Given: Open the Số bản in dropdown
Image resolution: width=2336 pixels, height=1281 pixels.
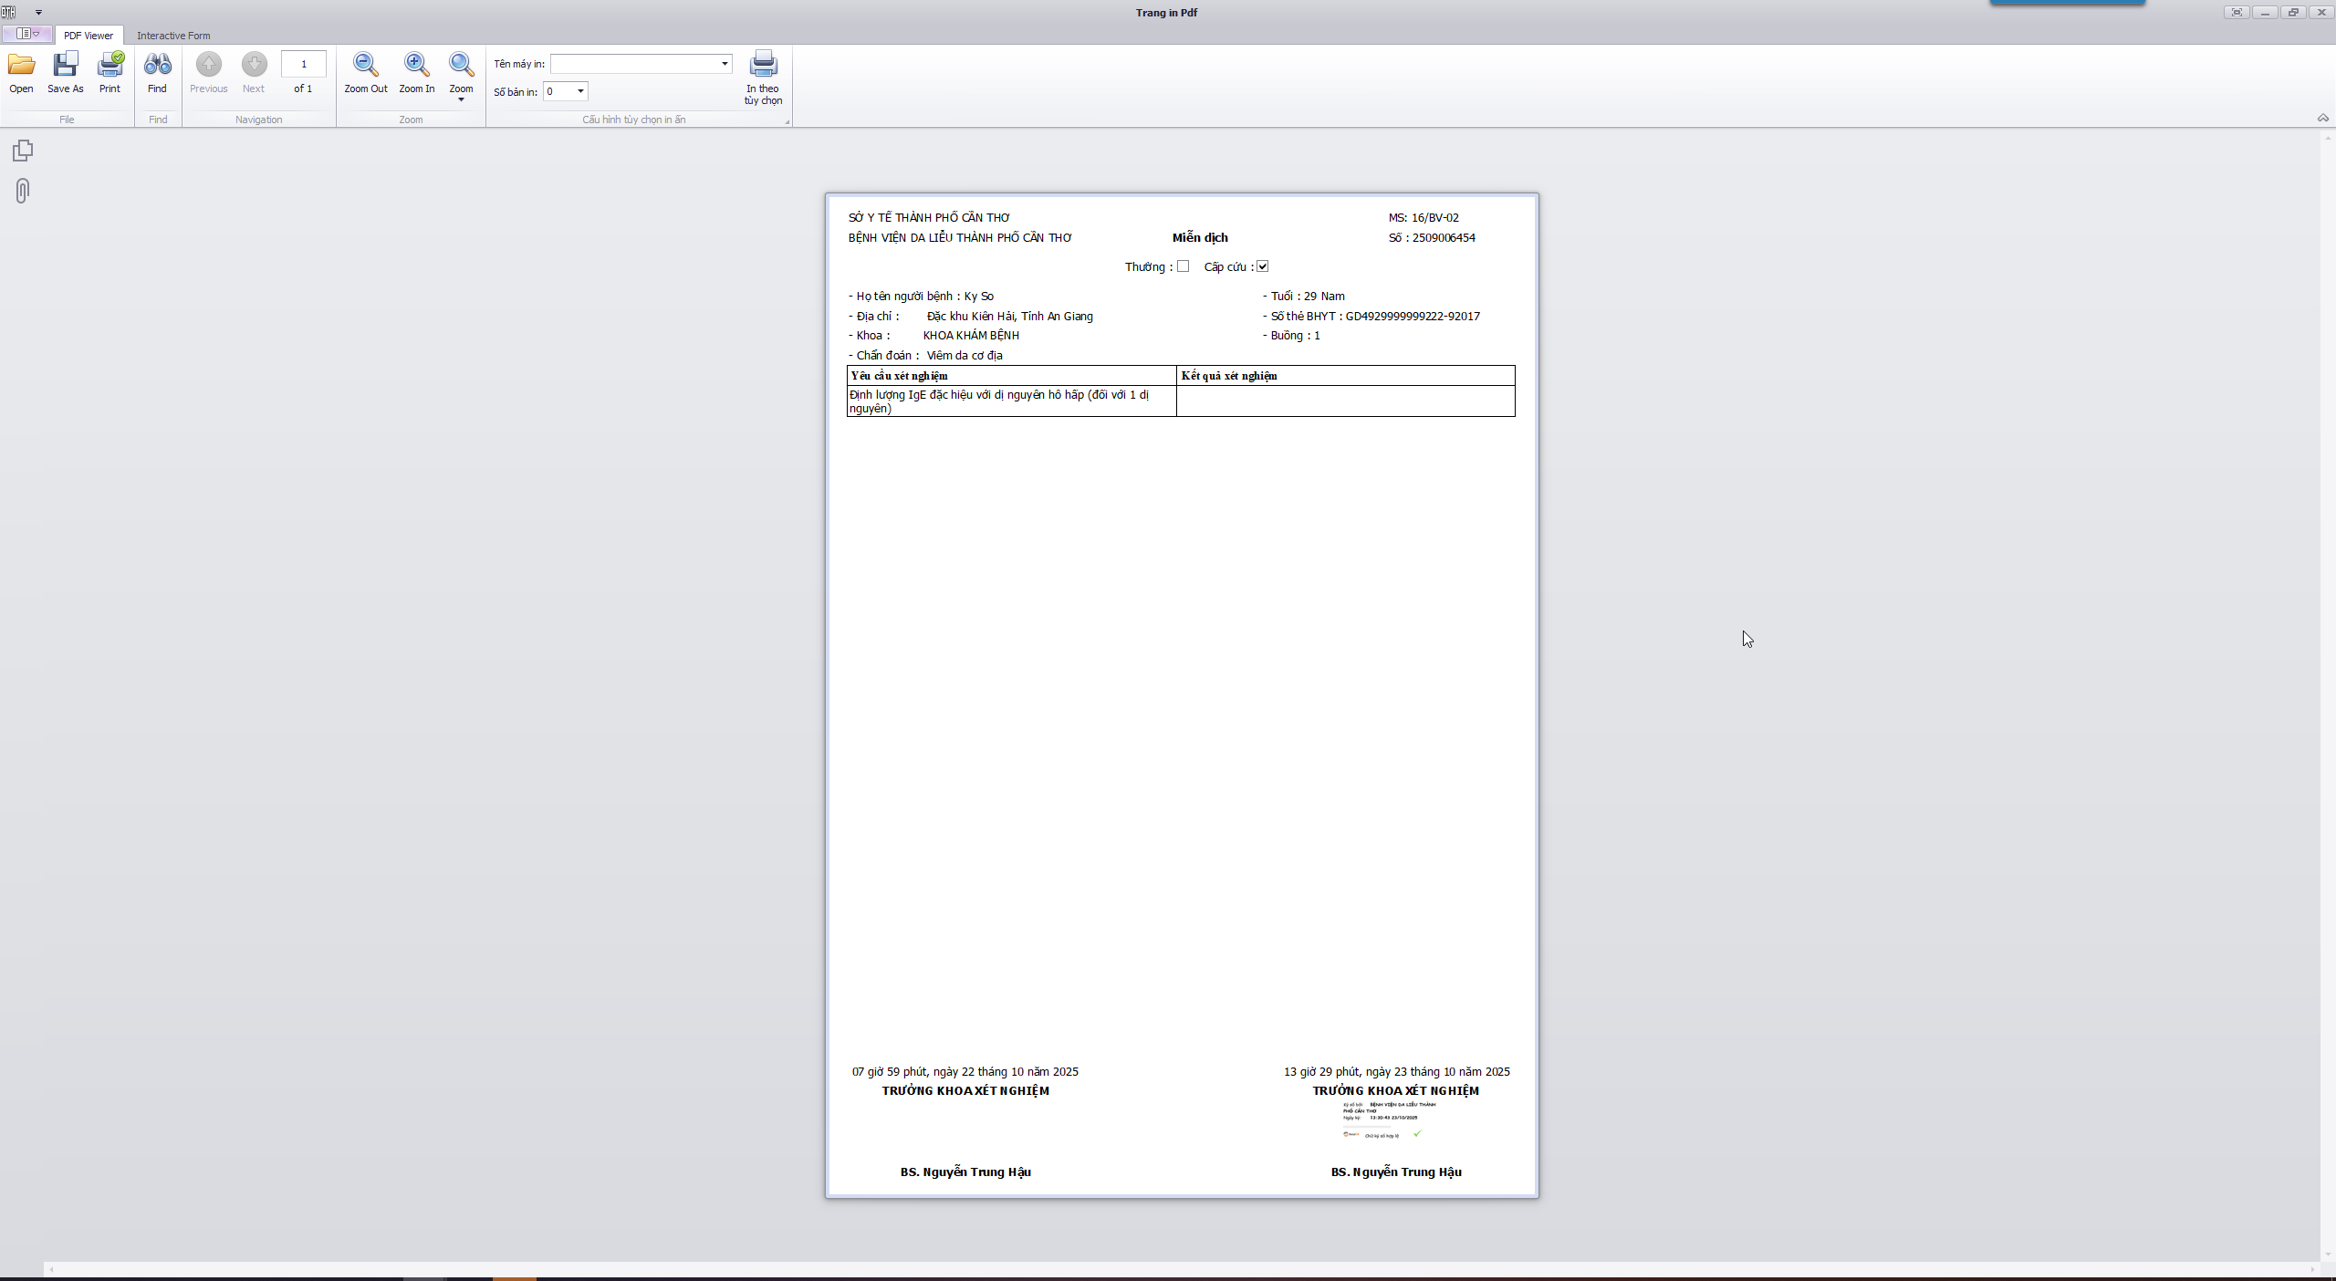Looking at the screenshot, I should [580, 91].
